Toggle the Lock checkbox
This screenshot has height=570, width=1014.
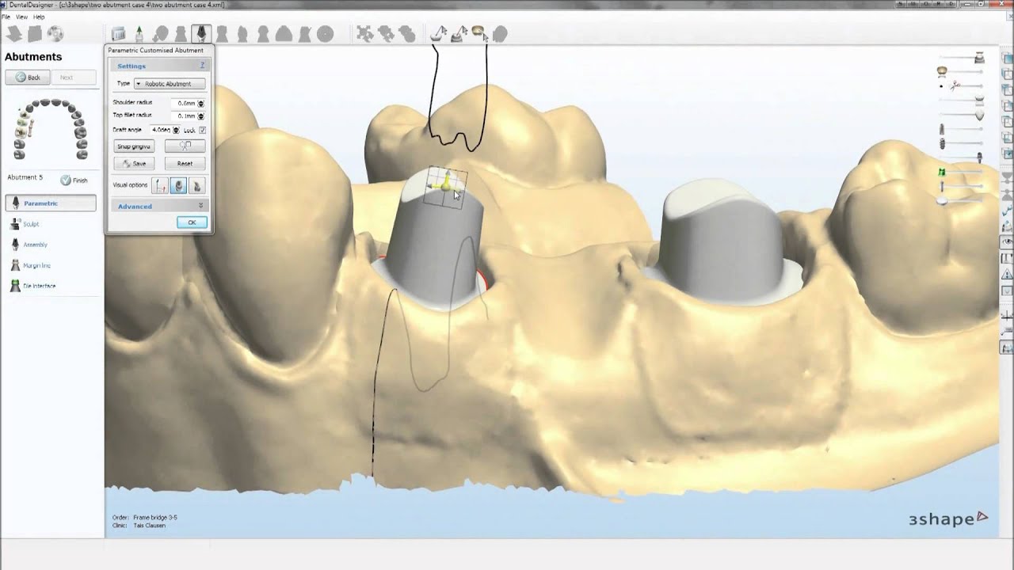203,130
